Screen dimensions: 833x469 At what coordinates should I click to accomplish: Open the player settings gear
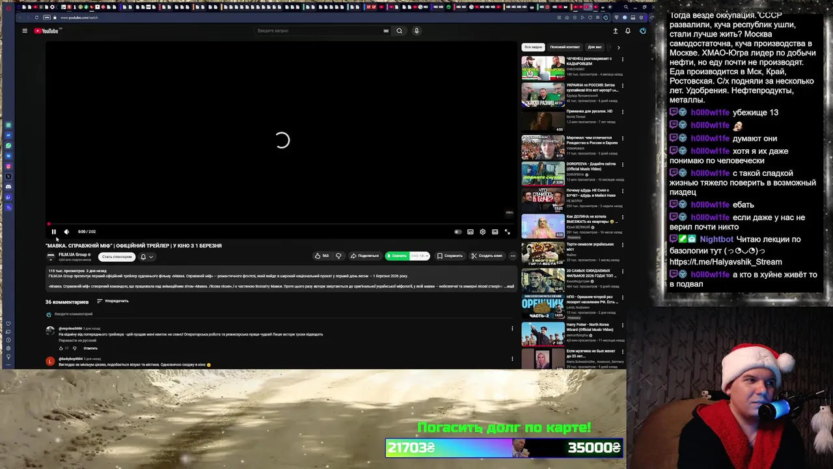pyautogui.click(x=482, y=231)
